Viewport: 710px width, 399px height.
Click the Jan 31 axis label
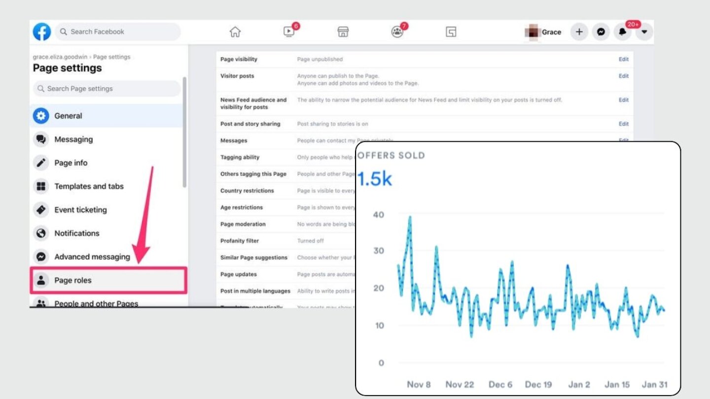coord(655,384)
